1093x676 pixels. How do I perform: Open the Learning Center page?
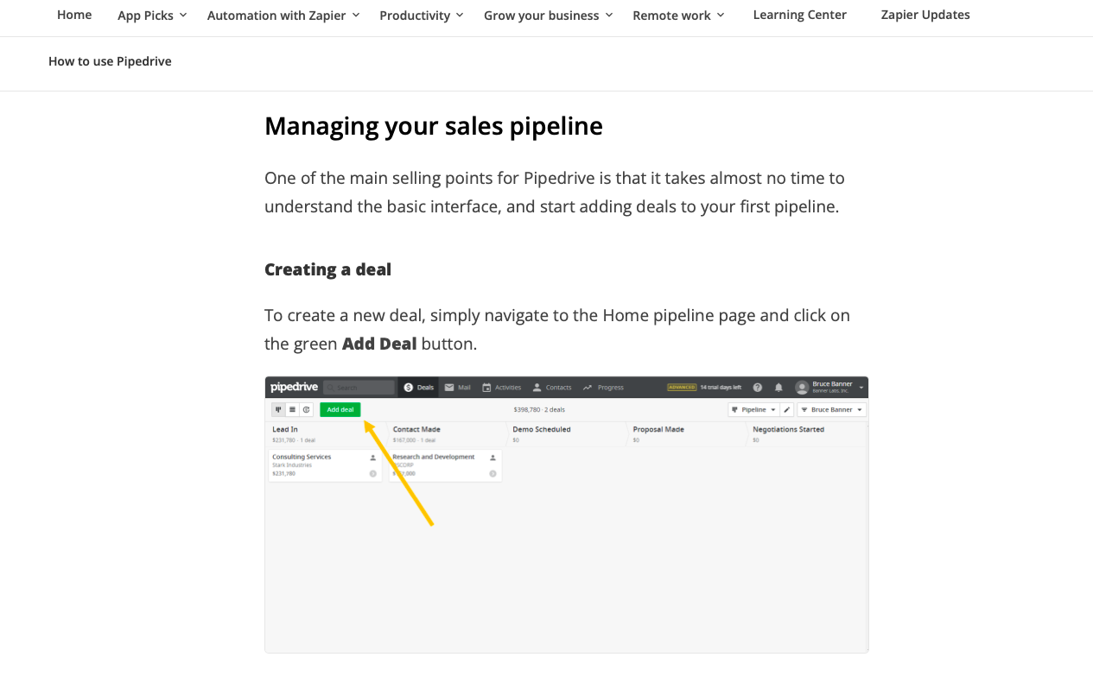799,15
